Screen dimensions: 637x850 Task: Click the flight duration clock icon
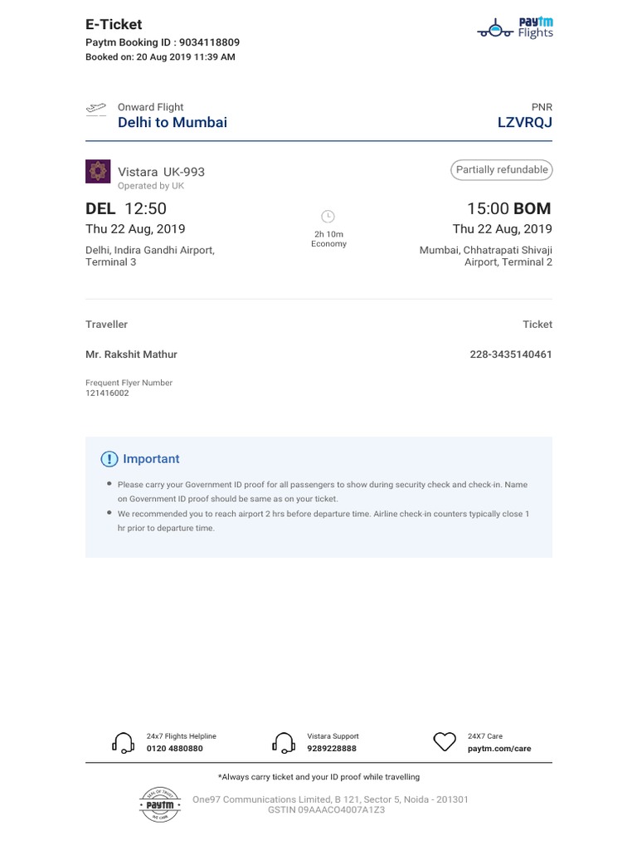[328, 217]
